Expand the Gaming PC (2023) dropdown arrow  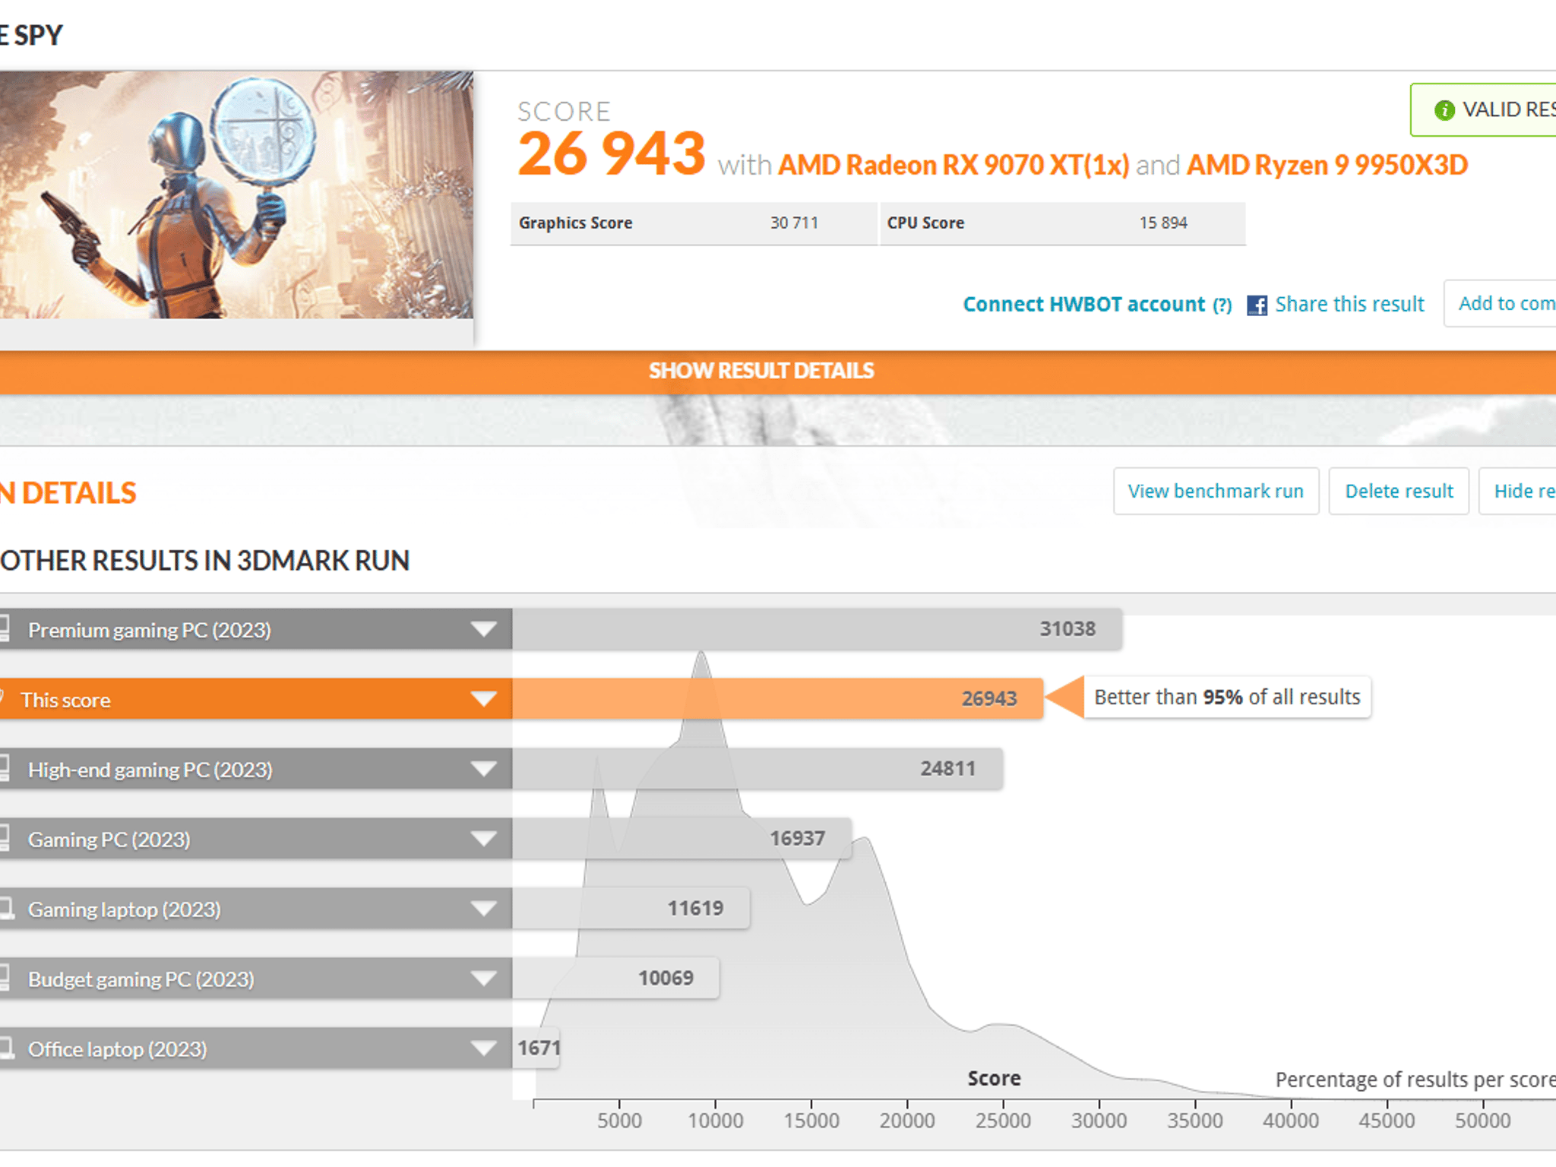(x=483, y=839)
